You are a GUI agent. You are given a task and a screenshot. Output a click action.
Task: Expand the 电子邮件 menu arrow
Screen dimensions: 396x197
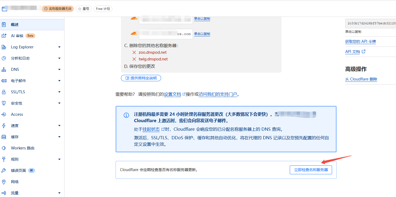(x=59, y=81)
